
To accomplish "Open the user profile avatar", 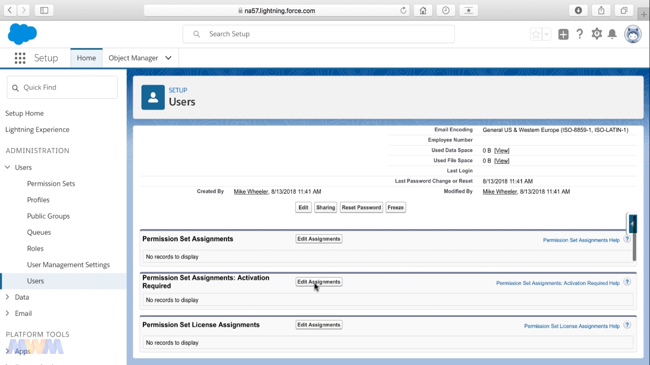I will click(x=633, y=34).
